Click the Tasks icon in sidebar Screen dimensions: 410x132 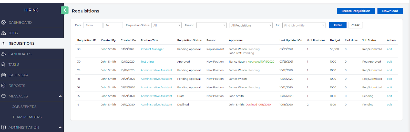[3, 65]
